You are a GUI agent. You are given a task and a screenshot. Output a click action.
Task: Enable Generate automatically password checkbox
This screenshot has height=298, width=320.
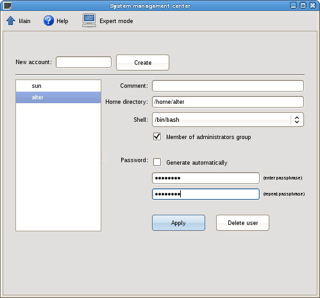[x=157, y=162]
